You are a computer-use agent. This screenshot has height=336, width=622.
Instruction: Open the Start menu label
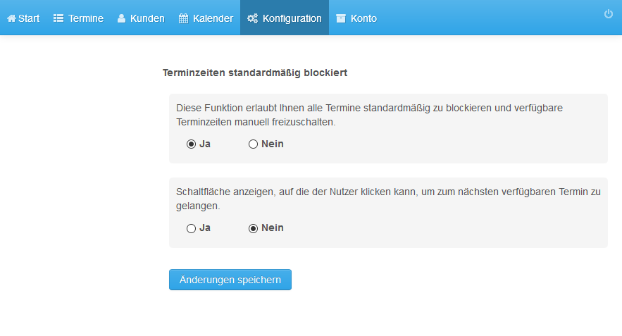[x=29, y=18]
